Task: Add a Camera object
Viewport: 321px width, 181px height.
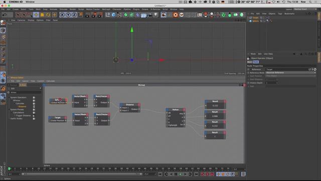Action: point(150,15)
